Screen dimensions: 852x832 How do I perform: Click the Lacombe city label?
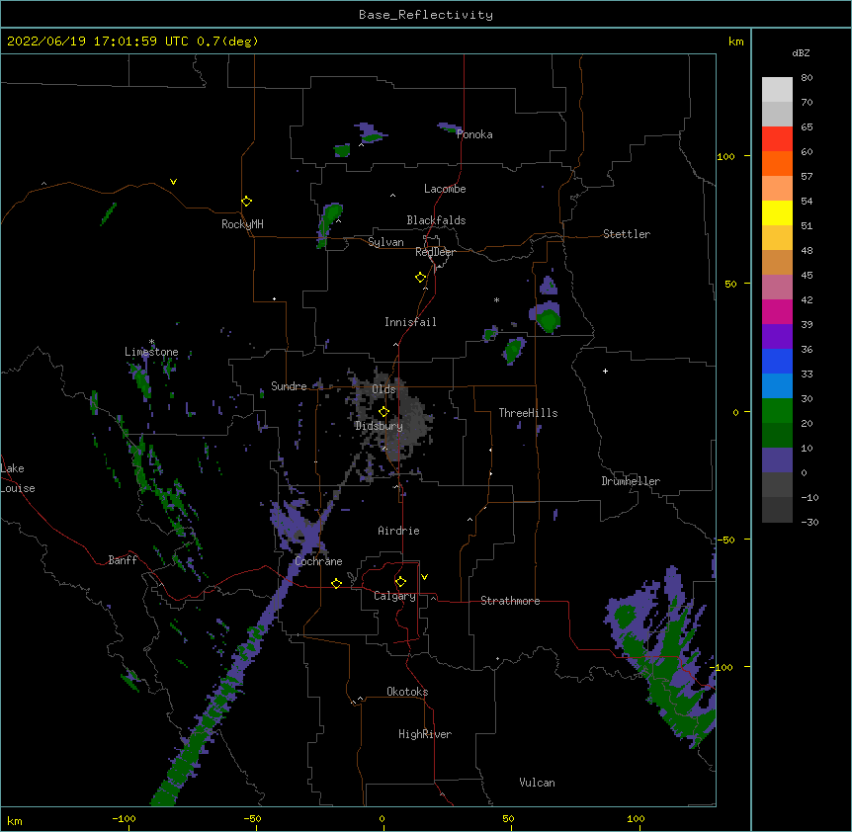click(445, 189)
